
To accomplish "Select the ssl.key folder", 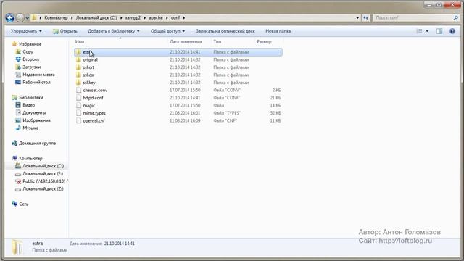I will coord(88,83).
